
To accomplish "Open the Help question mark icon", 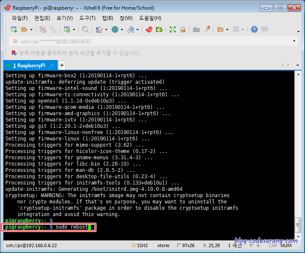I will tap(254, 29).
